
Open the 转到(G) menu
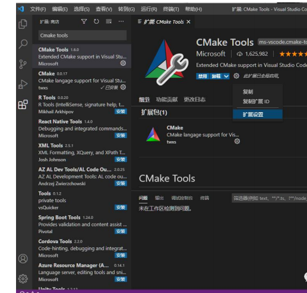coord(126,9)
